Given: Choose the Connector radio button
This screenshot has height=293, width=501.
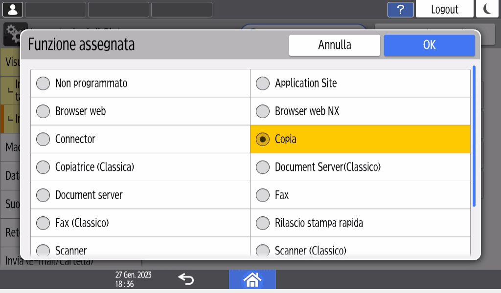Looking at the screenshot, I should point(44,139).
